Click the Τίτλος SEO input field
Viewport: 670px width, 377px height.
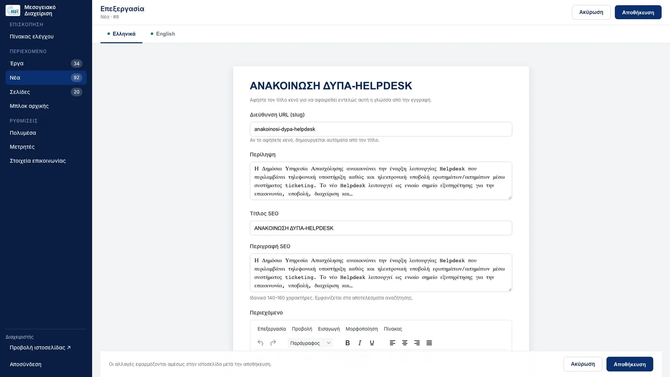381,228
